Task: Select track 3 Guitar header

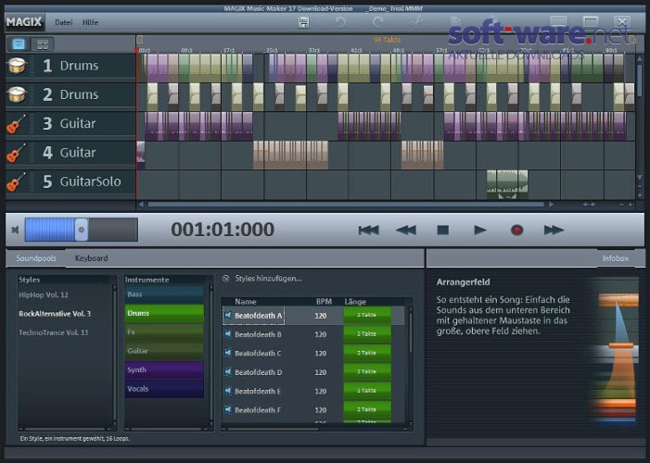Action: pos(70,123)
